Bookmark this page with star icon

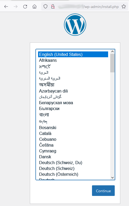124,6
